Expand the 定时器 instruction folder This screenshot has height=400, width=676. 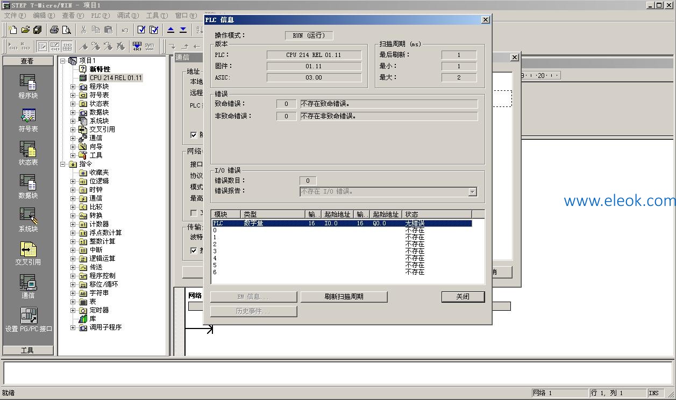73,310
